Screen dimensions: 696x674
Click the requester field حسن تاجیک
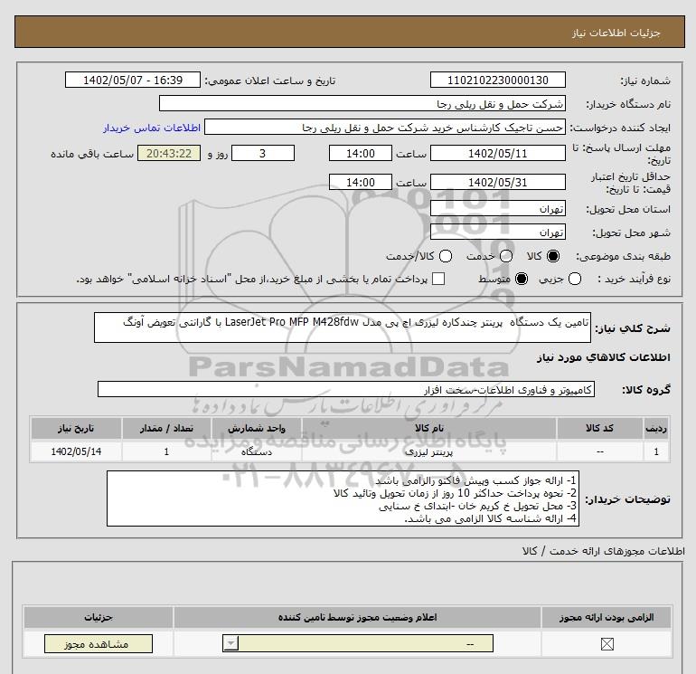coord(385,127)
